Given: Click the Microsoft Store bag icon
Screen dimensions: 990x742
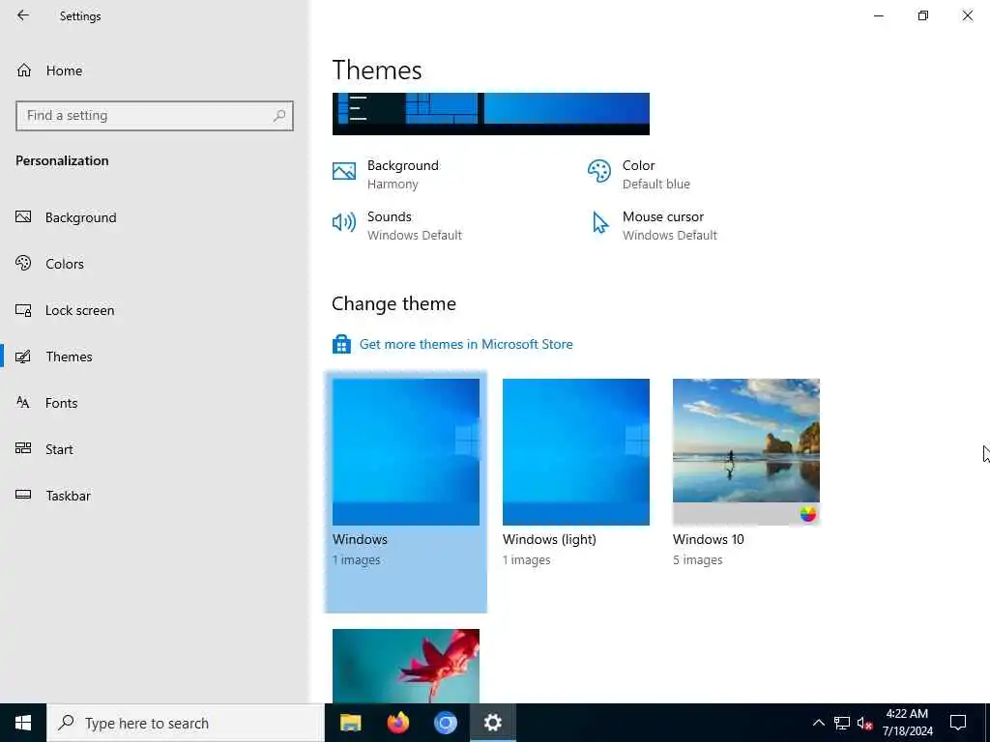Looking at the screenshot, I should (x=341, y=345).
